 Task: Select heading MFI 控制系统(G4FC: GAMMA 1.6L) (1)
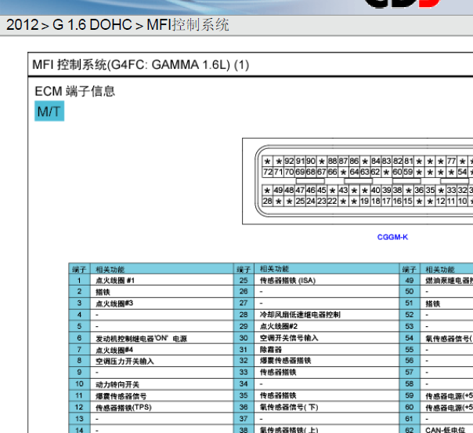141,64
